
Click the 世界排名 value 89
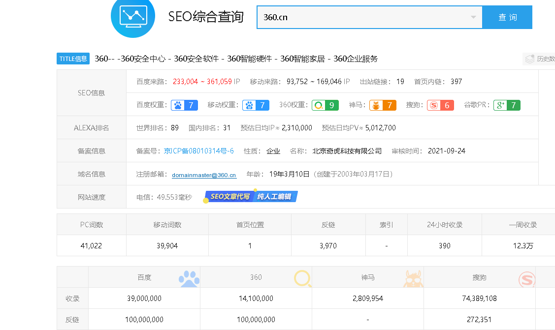coord(175,128)
